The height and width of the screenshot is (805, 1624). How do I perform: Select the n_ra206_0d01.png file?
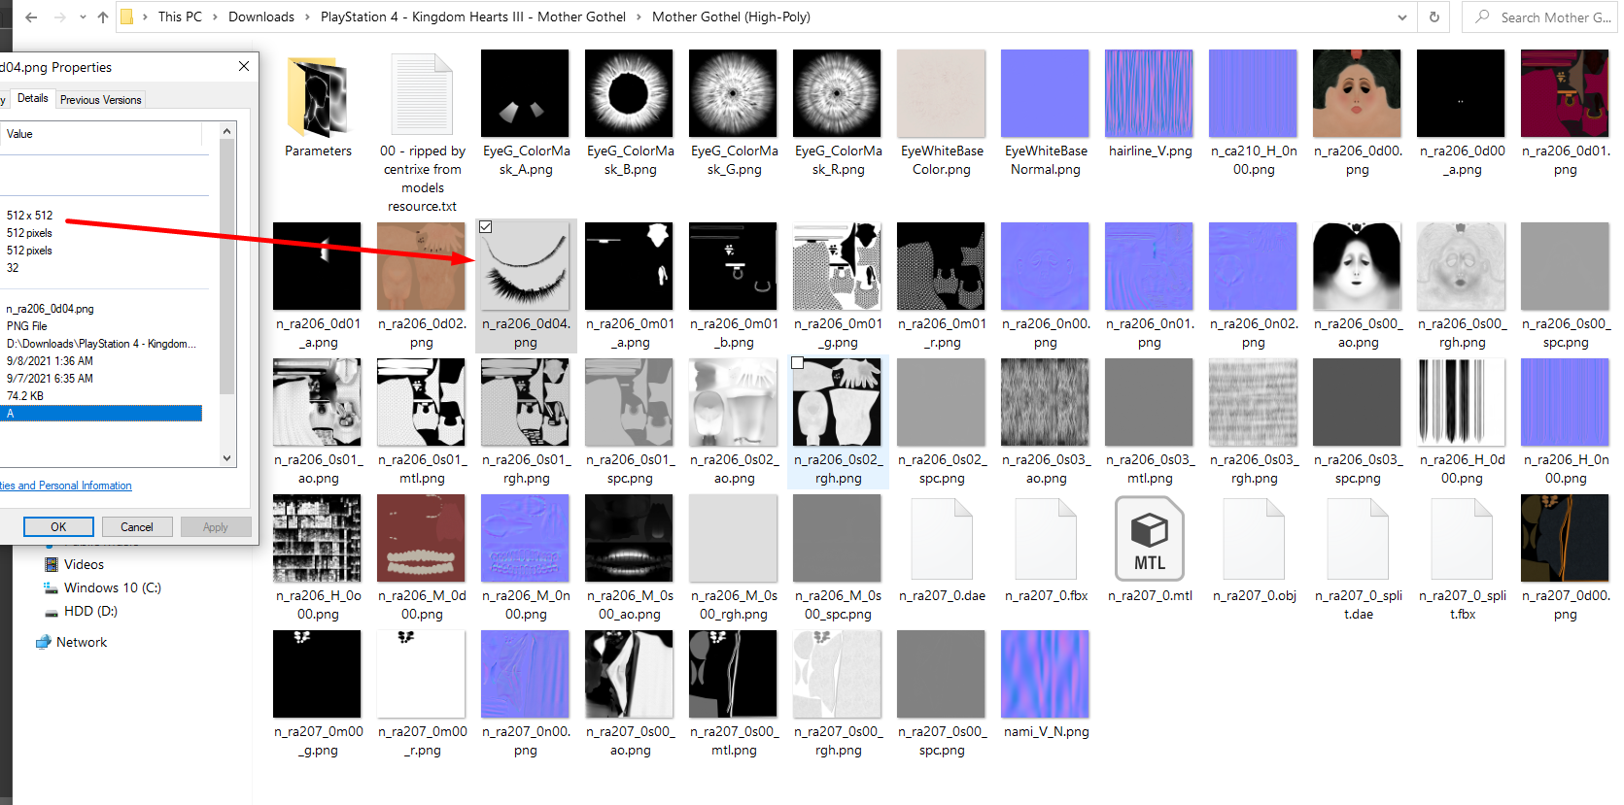click(x=1566, y=114)
